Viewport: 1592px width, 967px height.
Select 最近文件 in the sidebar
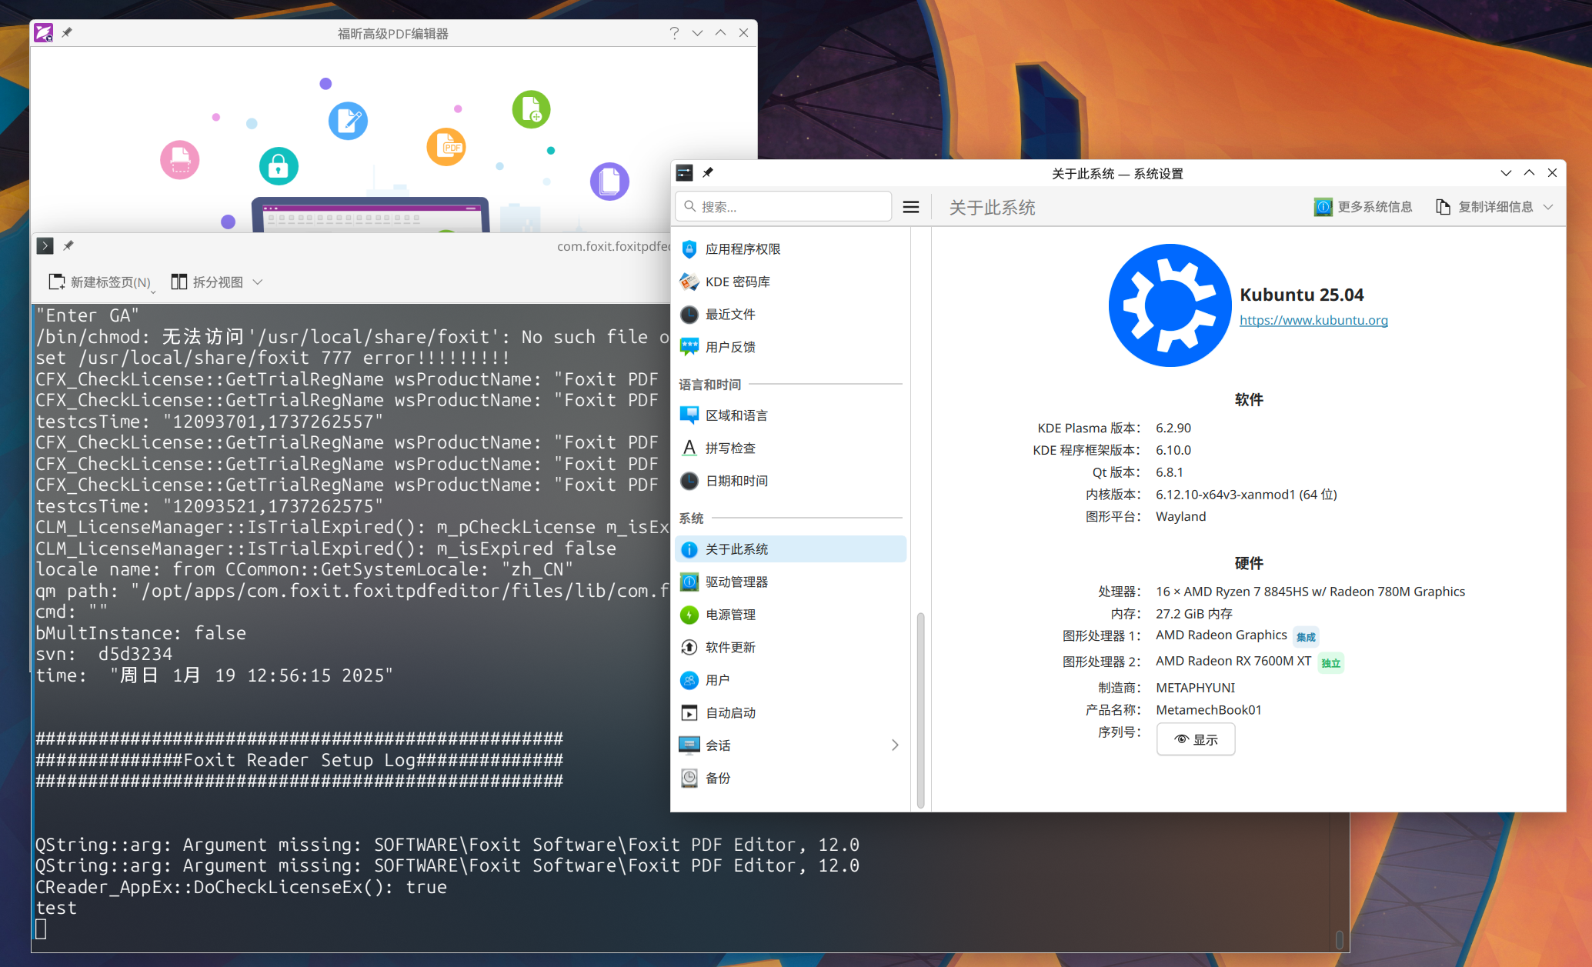(790, 315)
